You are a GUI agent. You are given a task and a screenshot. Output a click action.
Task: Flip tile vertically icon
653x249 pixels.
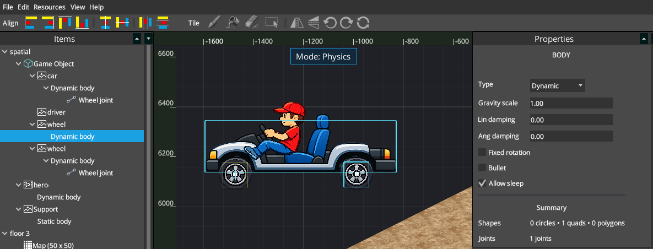coord(314,23)
